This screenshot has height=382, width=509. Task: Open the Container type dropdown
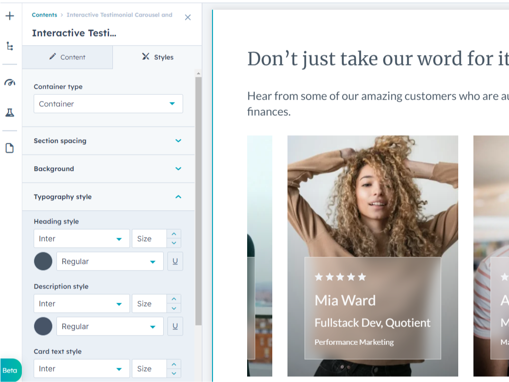(108, 104)
